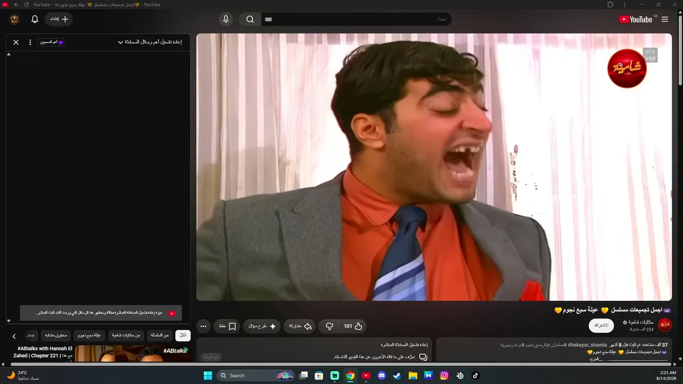Viewport: 683px width, 384px height.
Task: Open Microsoft Store from the taskbar
Action: 319,375
